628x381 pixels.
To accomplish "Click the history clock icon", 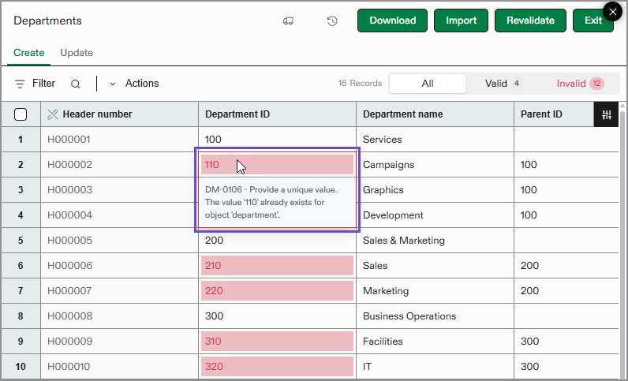I will coord(332,21).
